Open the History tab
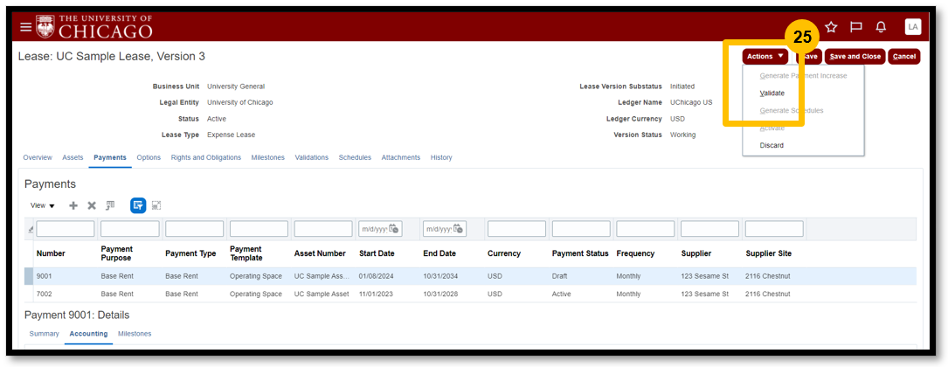 (441, 157)
